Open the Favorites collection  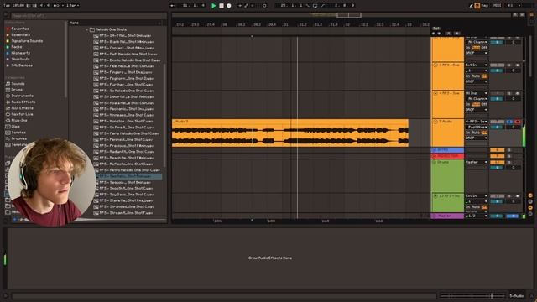[20, 29]
